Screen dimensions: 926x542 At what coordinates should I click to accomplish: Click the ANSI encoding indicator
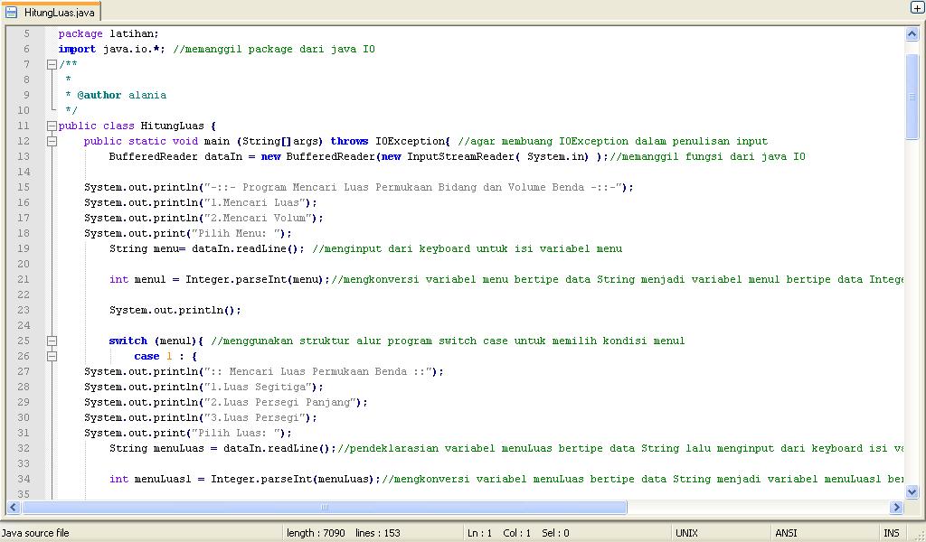coord(786,532)
